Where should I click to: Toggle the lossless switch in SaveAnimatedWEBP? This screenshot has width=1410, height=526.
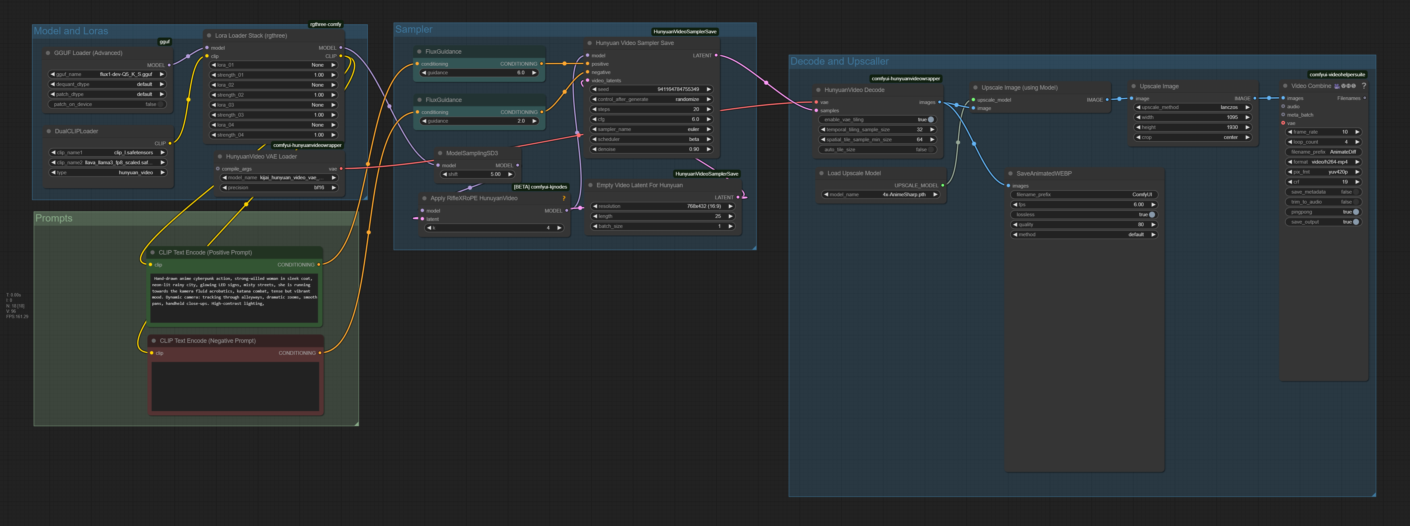pyautogui.click(x=1152, y=215)
